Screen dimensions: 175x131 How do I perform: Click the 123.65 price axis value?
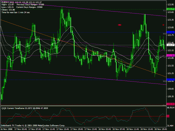(x=171, y=12)
